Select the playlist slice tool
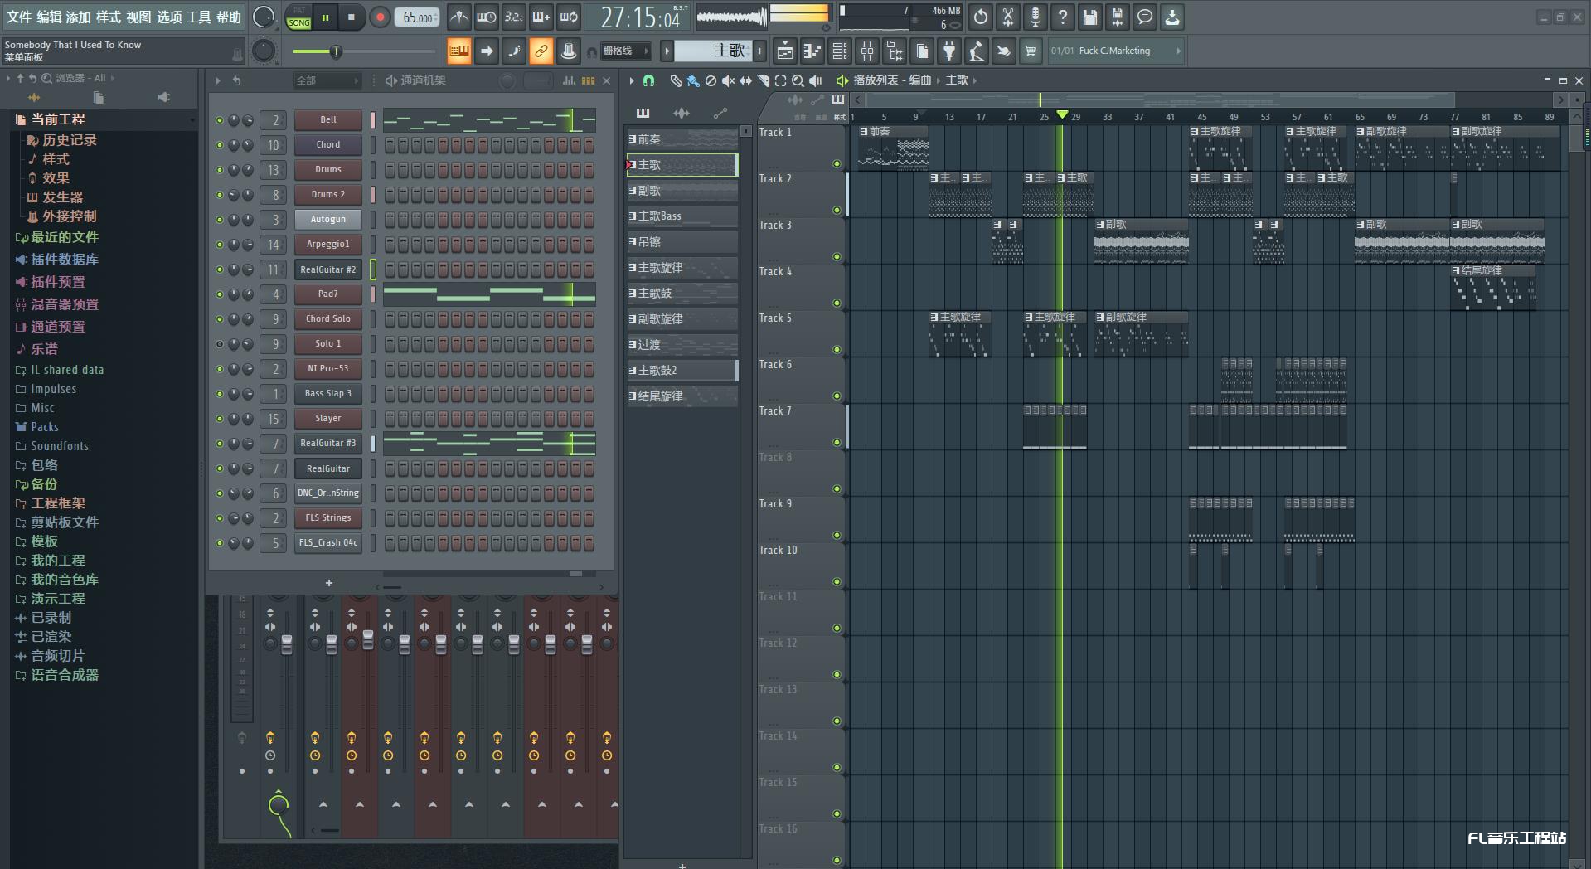 [x=763, y=80]
